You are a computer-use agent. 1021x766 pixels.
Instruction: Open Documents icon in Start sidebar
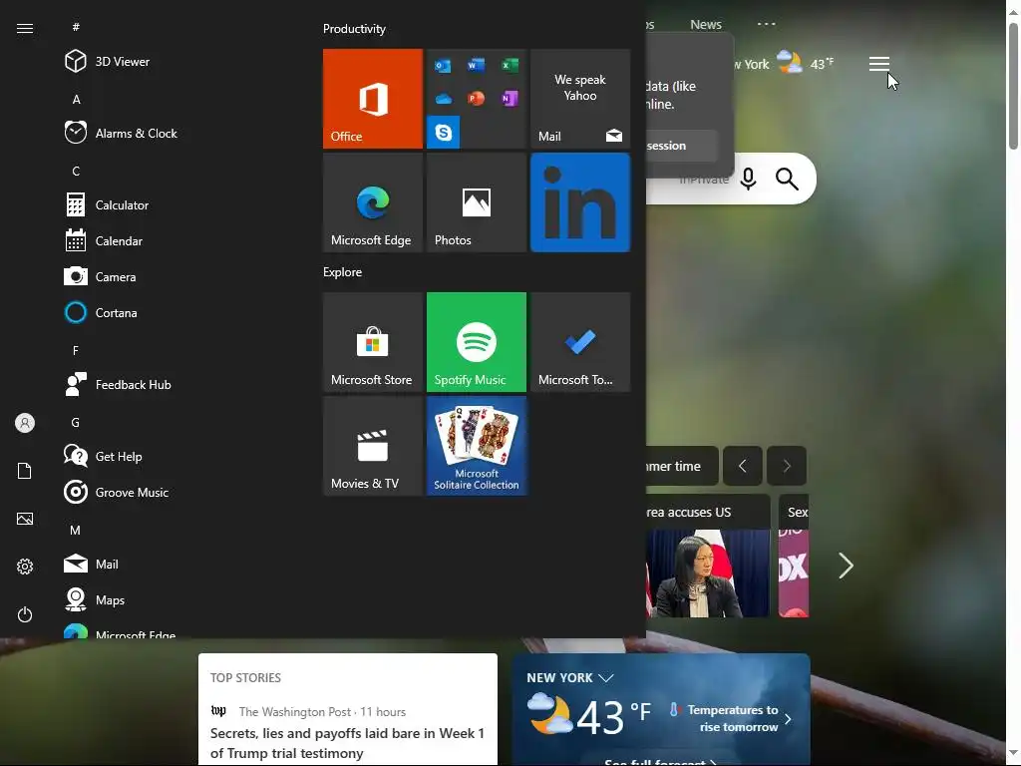(25, 471)
